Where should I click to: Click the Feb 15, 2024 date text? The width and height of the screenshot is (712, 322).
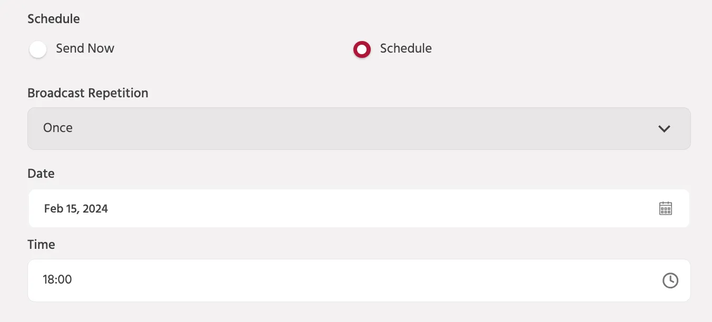[76, 208]
